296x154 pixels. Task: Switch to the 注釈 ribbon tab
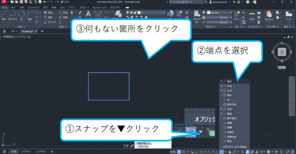[x=22, y=8]
